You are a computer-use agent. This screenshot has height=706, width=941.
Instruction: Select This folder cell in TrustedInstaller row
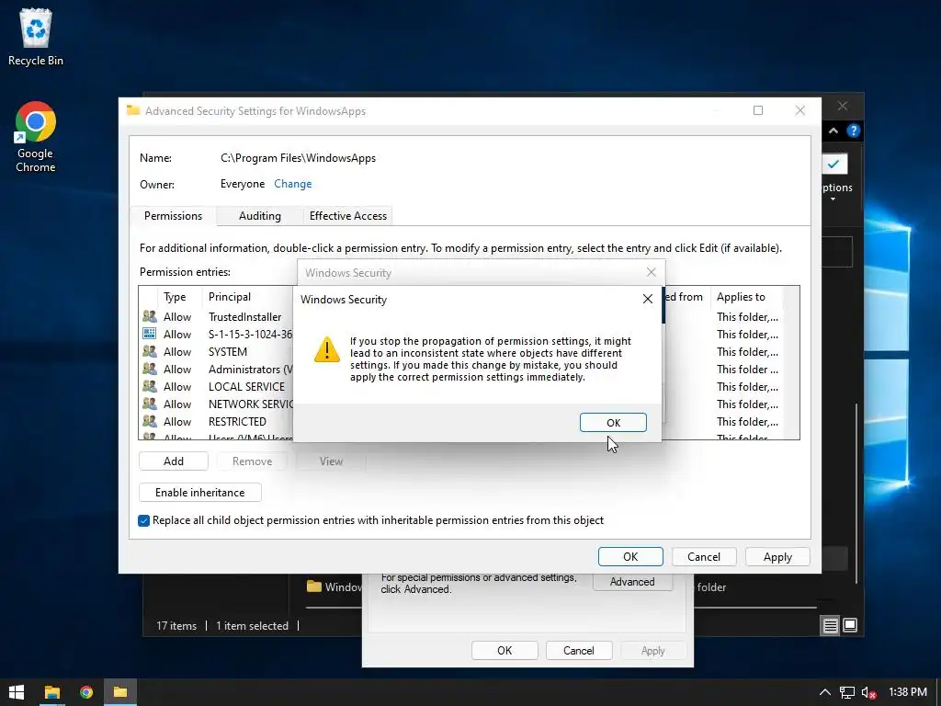pos(747,317)
